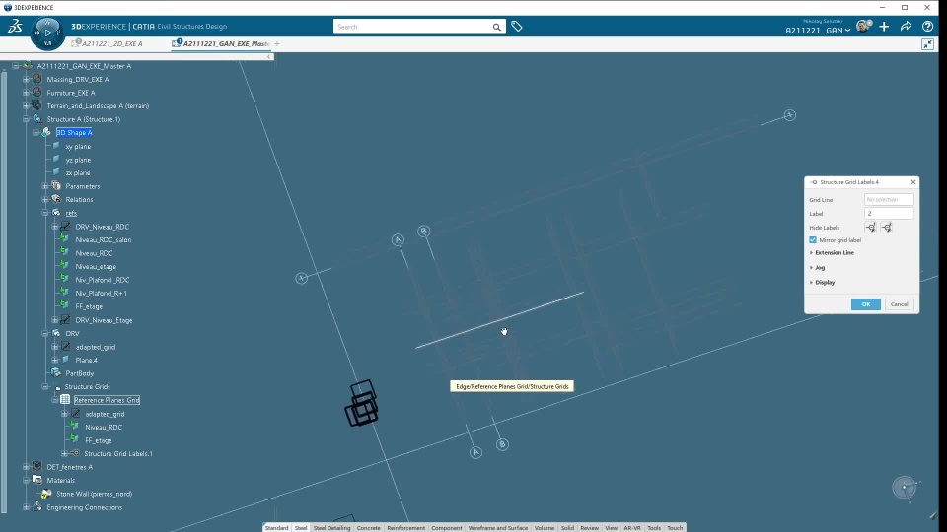Select DRV_Niveau_Etage tree item
The image size is (947, 532).
[x=104, y=319]
